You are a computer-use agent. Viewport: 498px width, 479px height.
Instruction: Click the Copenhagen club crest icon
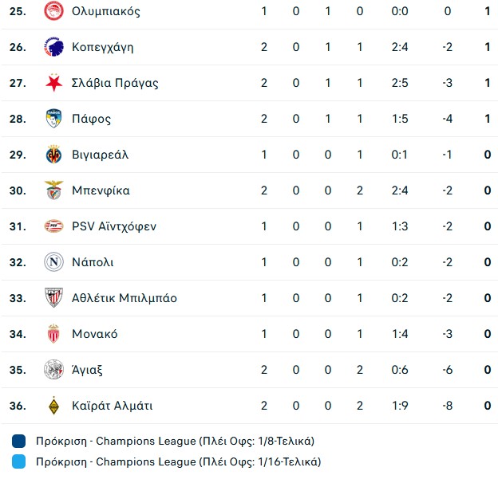53,47
